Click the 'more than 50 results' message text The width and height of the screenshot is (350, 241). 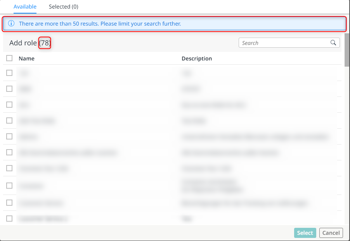tap(100, 24)
